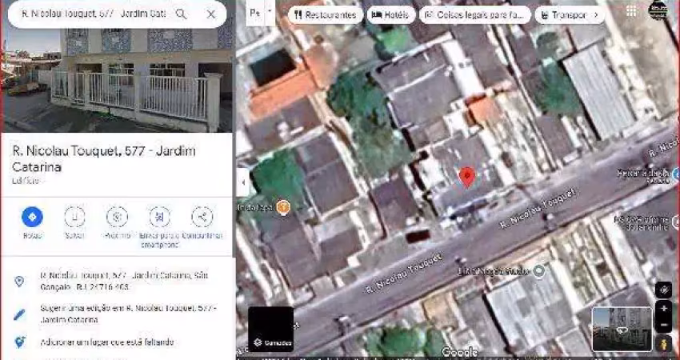Clear the search with the X icon

[210, 14]
